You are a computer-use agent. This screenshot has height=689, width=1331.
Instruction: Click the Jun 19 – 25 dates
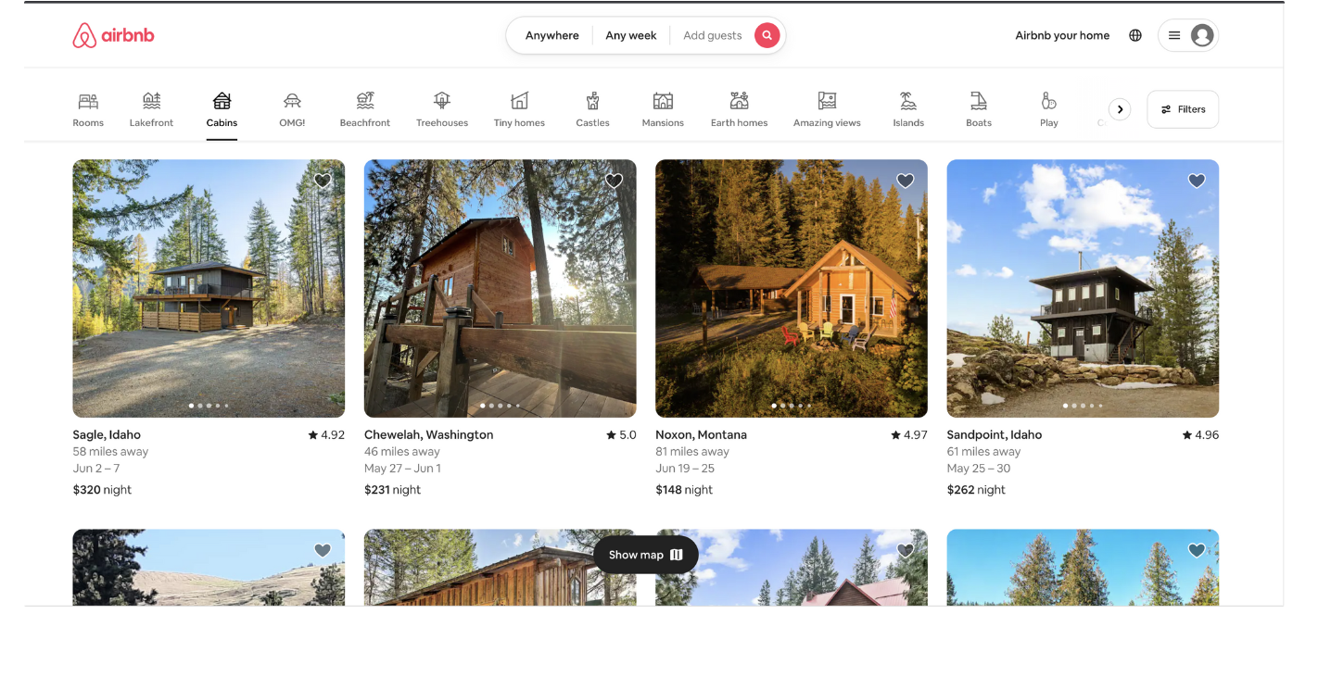click(685, 468)
